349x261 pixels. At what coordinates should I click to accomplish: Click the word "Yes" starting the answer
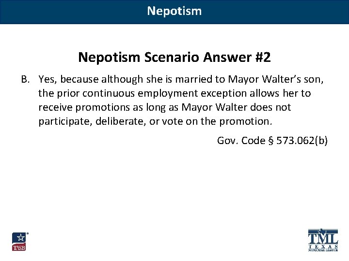click(x=47, y=78)
